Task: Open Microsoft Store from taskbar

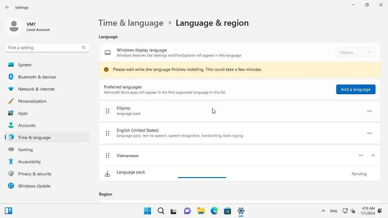Action: pyautogui.click(x=227, y=211)
